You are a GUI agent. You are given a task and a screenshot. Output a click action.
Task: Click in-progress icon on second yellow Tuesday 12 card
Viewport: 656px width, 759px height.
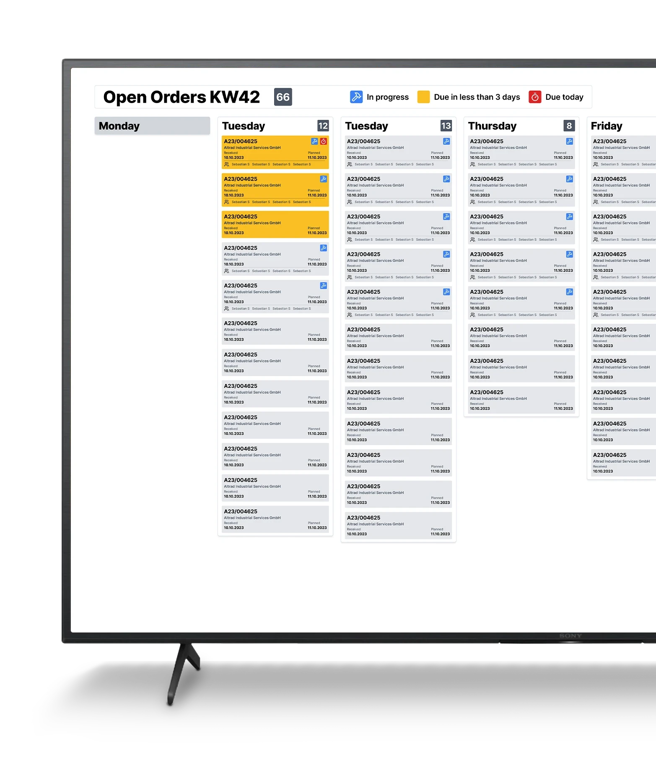pyautogui.click(x=324, y=179)
